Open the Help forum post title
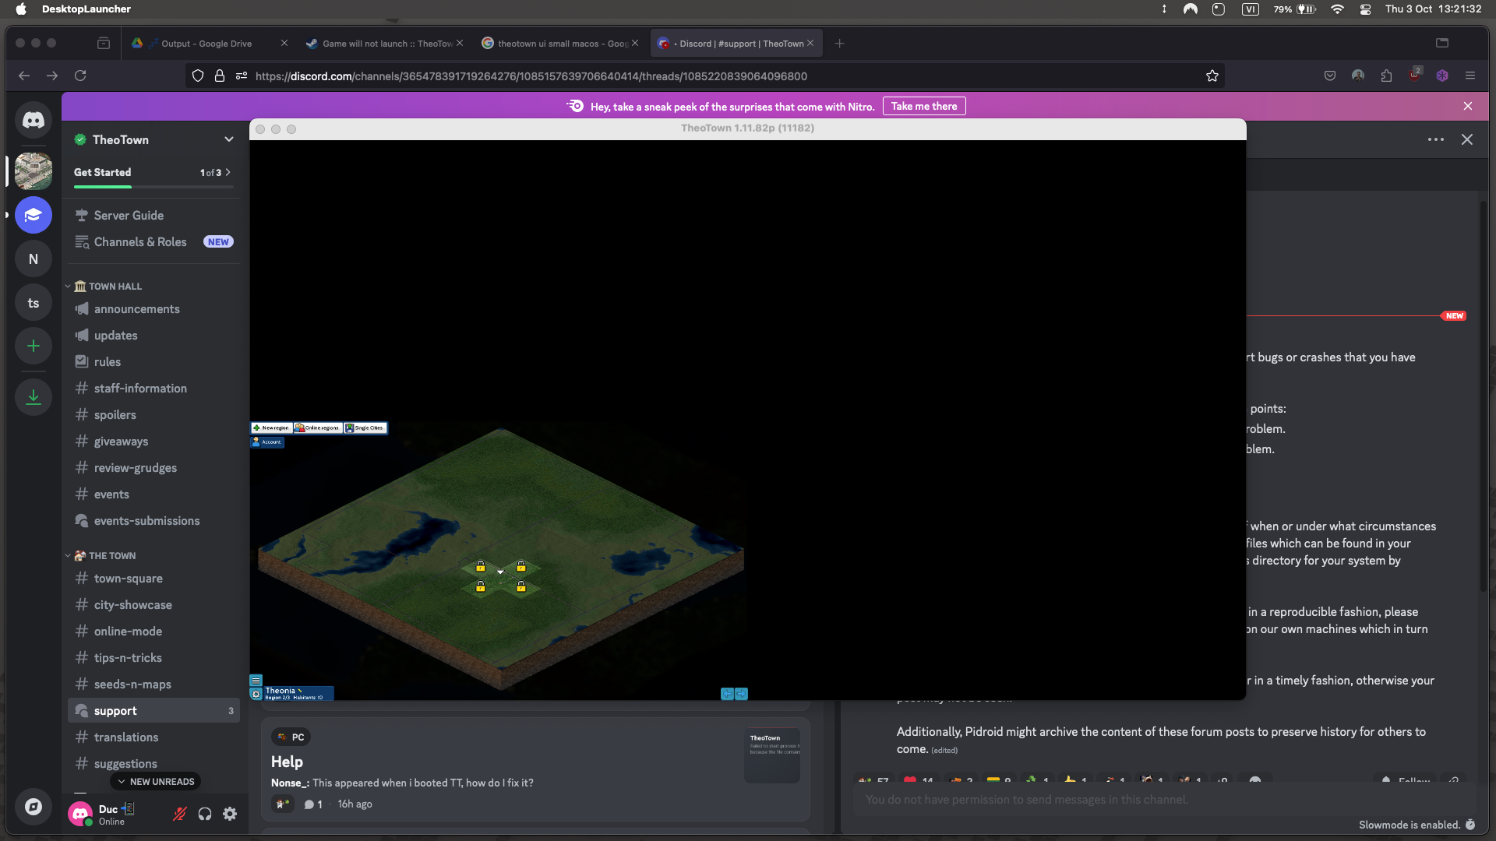Screen dimensions: 1496x841 point(287,762)
